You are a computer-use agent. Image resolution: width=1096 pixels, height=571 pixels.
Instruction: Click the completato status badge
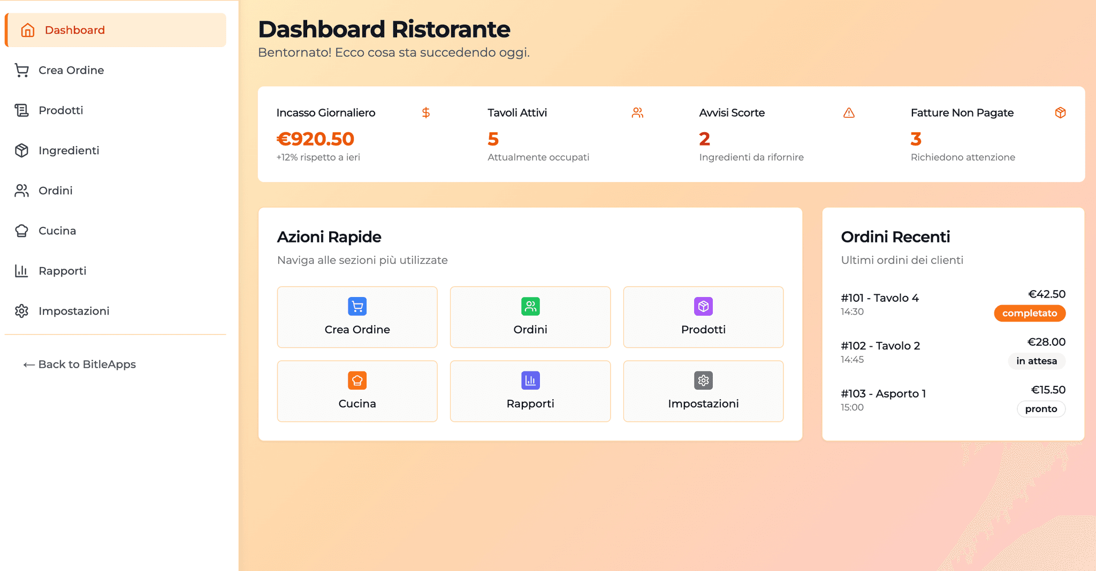tap(1030, 314)
